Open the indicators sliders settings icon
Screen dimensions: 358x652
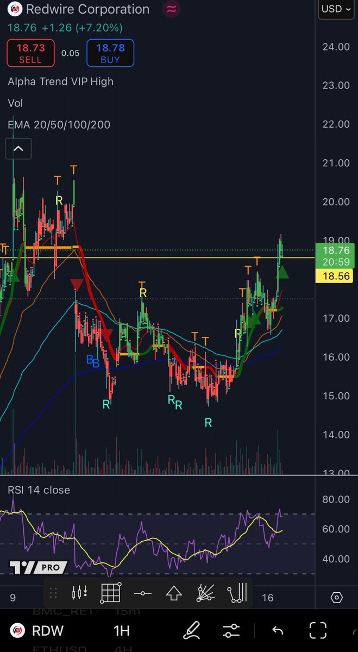pyautogui.click(x=231, y=631)
